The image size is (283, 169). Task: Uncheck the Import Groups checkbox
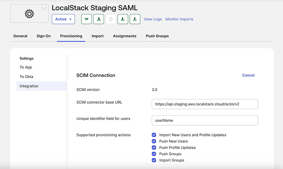[x=154, y=160]
